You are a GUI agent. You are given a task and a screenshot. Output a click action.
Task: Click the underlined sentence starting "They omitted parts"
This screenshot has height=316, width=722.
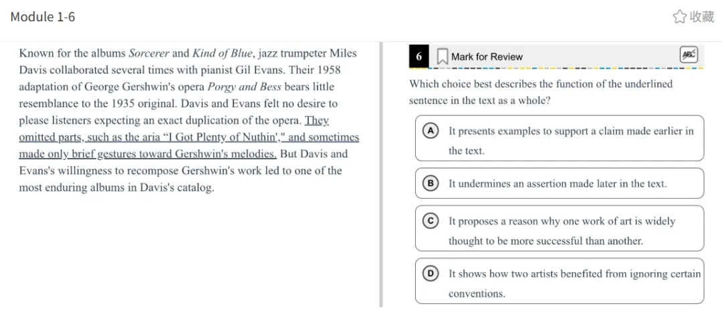click(x=189, y=137)
